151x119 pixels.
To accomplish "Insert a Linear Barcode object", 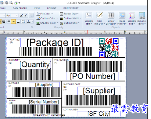I will (x=111, y=18).
